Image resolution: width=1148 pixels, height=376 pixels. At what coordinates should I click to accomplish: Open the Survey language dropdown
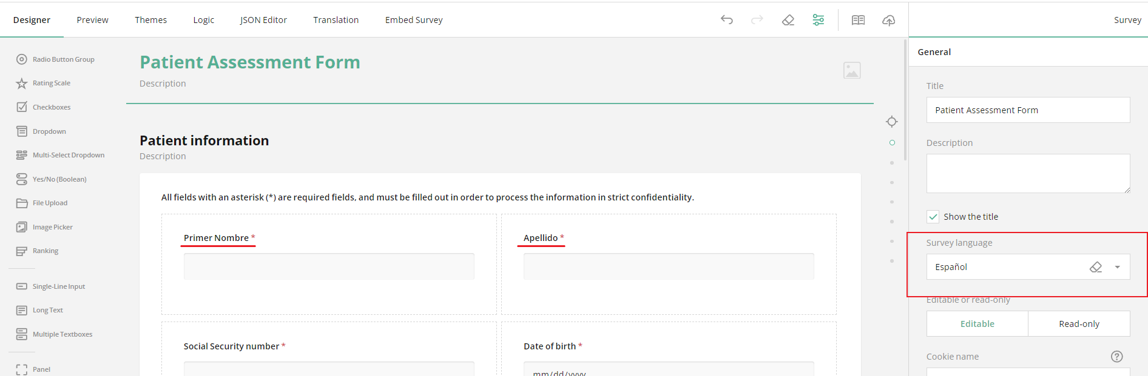point(1118,266)
